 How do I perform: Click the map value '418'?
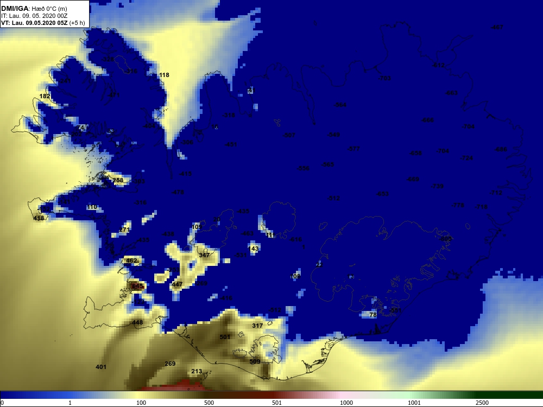pyautogui.click(x=39, y=218)
